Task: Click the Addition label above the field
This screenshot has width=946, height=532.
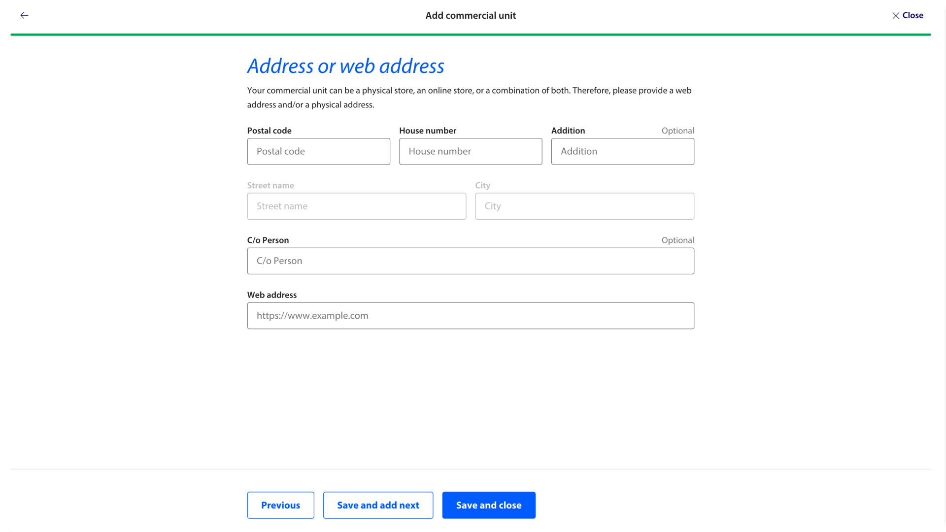Action: [x=568, y=131]
